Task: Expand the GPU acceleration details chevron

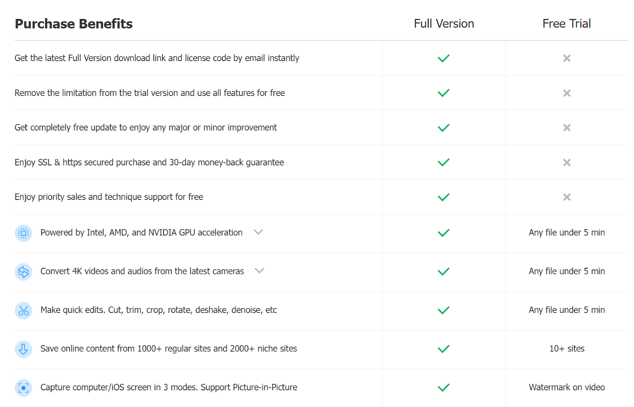Action: point(258,232)
